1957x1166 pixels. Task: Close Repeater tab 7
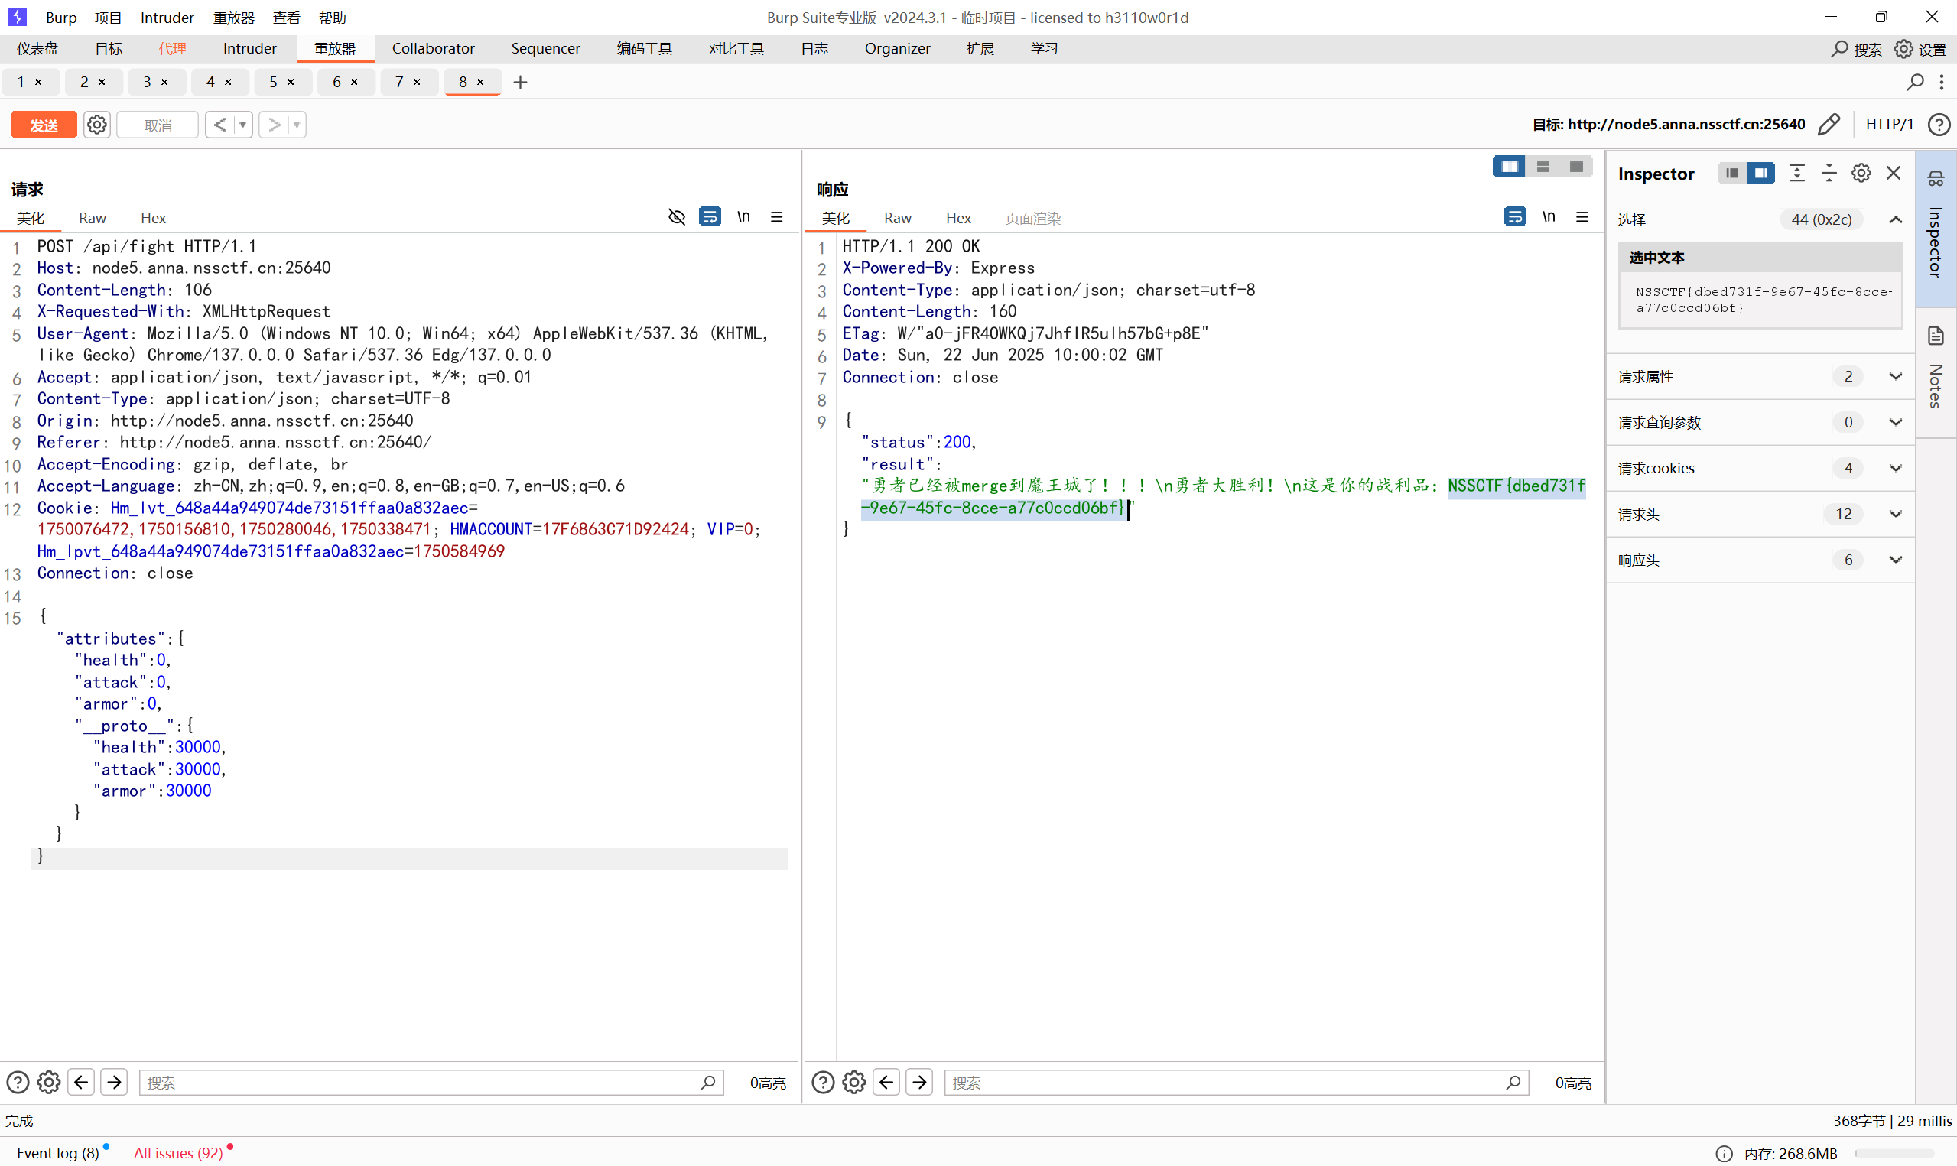(x=417, y=82)
